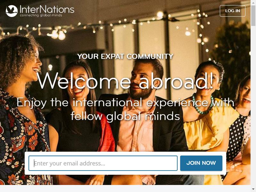Click the 'YOUR EXPAT COMMUNITY' heading

[125, 57]
